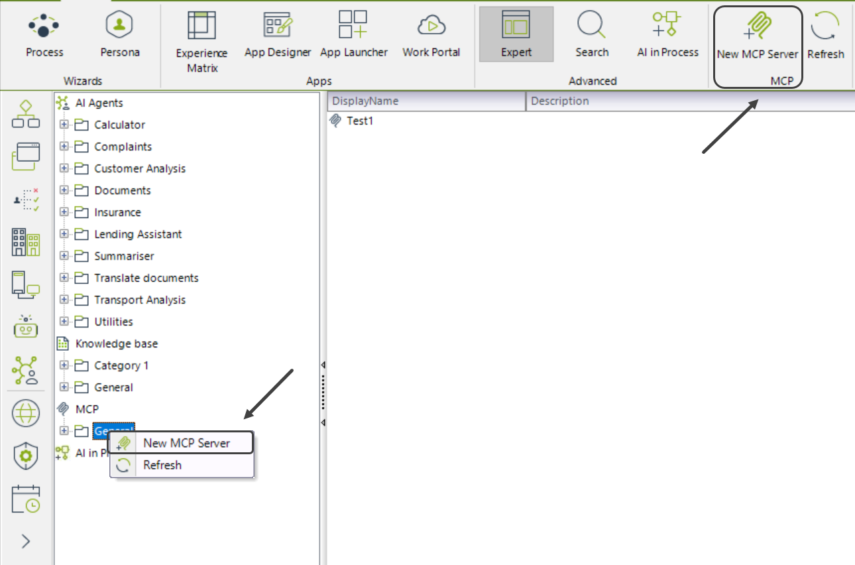Screen dimensions: 855x565
Task: Choose New MCP Server from context menu
Action: (x=186, y=443)
